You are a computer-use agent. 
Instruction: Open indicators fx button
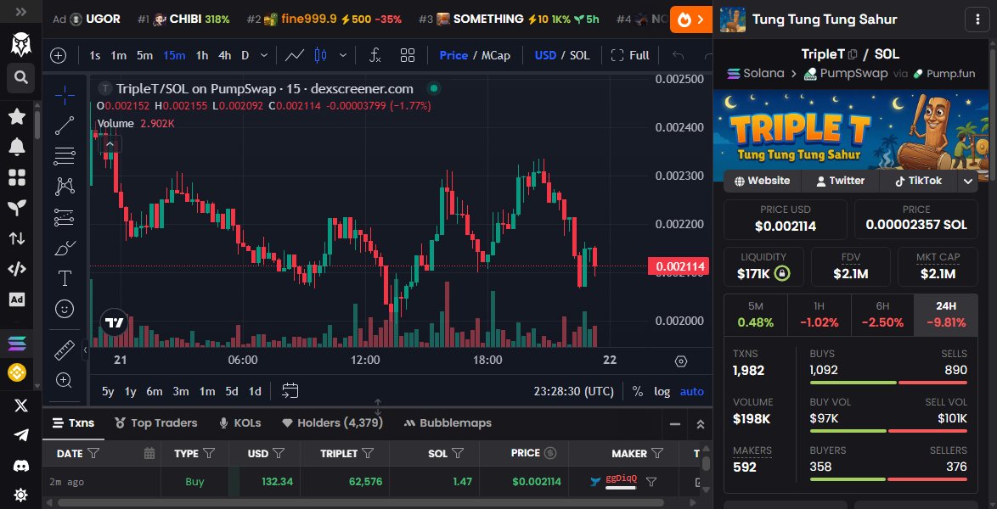click(375, 56)
